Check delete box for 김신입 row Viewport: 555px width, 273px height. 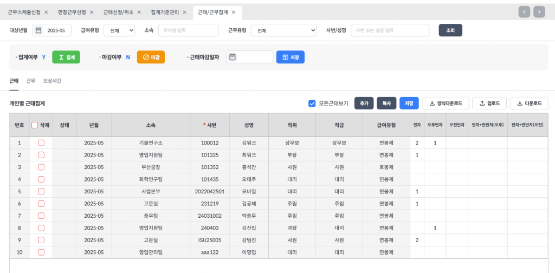pyautogui.click(x=41, y=227)
